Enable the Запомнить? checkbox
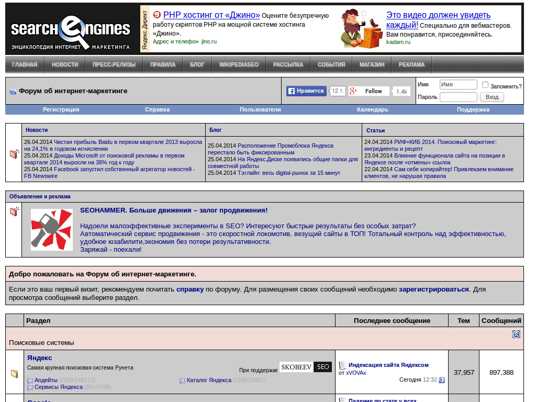The width and height of the screenshot is (536, 402). (485, 85)
